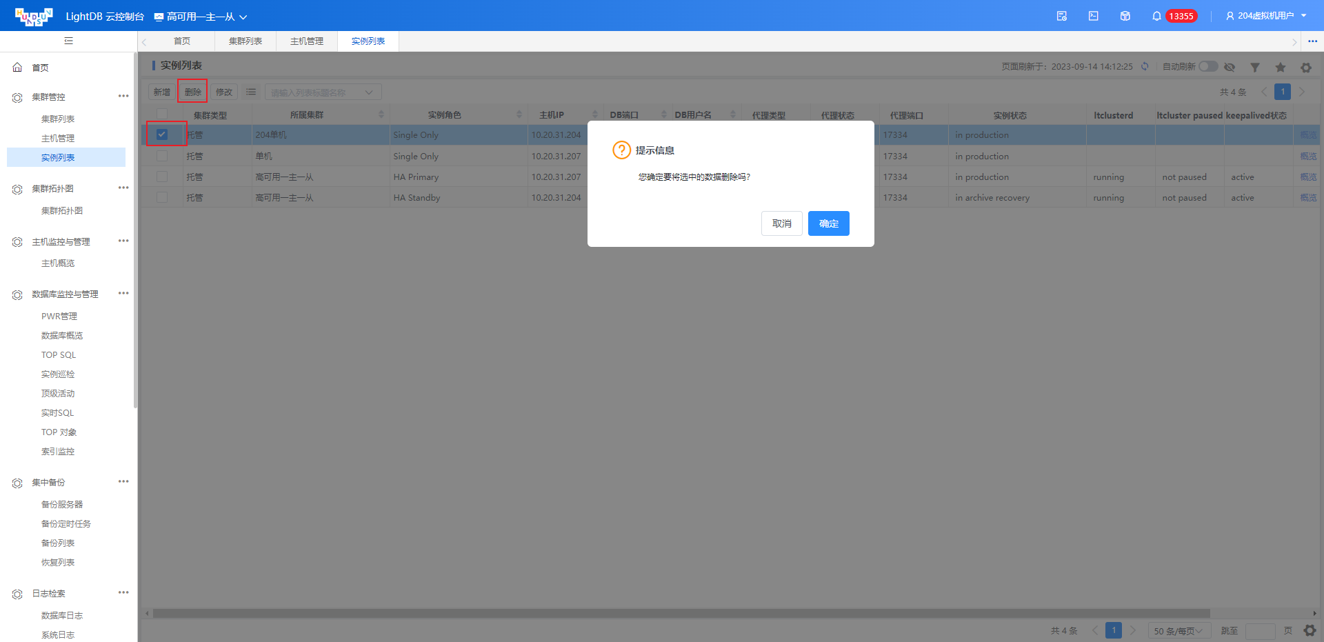The width and height of the screenshot is (1324, 642).
Task: Collapse the sidebar with the hamburger icon
Action: 68,41
